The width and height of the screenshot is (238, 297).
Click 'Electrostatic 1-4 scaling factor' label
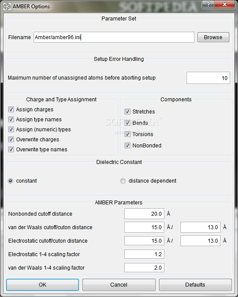pos(44,254)
